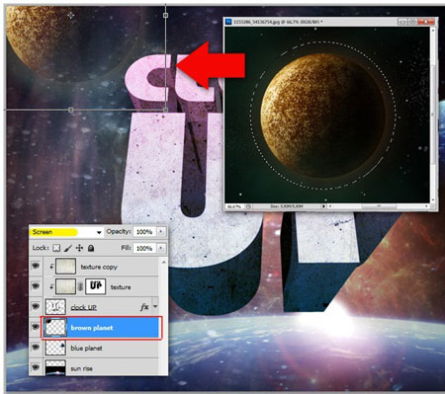The image size is (445, 394).
Task: Hide the sun rise layer
Action: pyautogui.click(x=36, y=367)
